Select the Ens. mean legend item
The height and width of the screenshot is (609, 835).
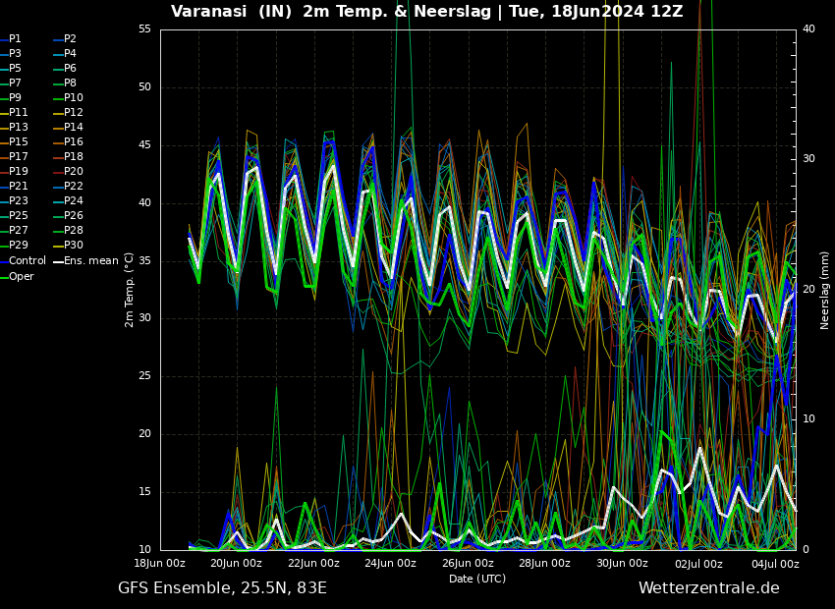pyautogui.click(x=85, y=260)
